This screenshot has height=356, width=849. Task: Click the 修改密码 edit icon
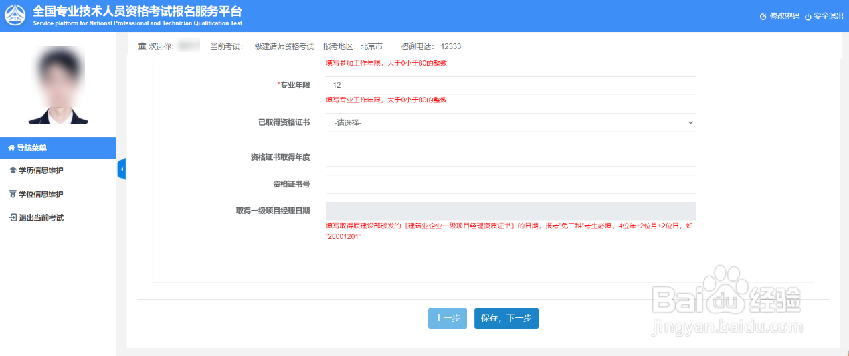tap(763, 16)
